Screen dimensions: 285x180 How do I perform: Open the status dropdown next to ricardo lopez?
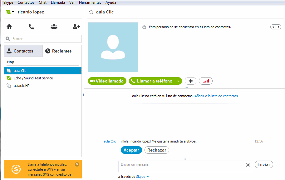point(13,12)
